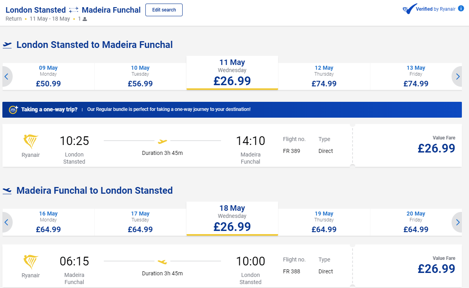Click the route arrows icon between airport names
The width and height of the screenshot is (469, 288).
click(x=74, y=10)
